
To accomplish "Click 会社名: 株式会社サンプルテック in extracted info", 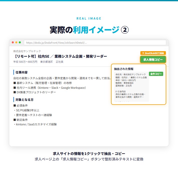I will click(131, 74).
